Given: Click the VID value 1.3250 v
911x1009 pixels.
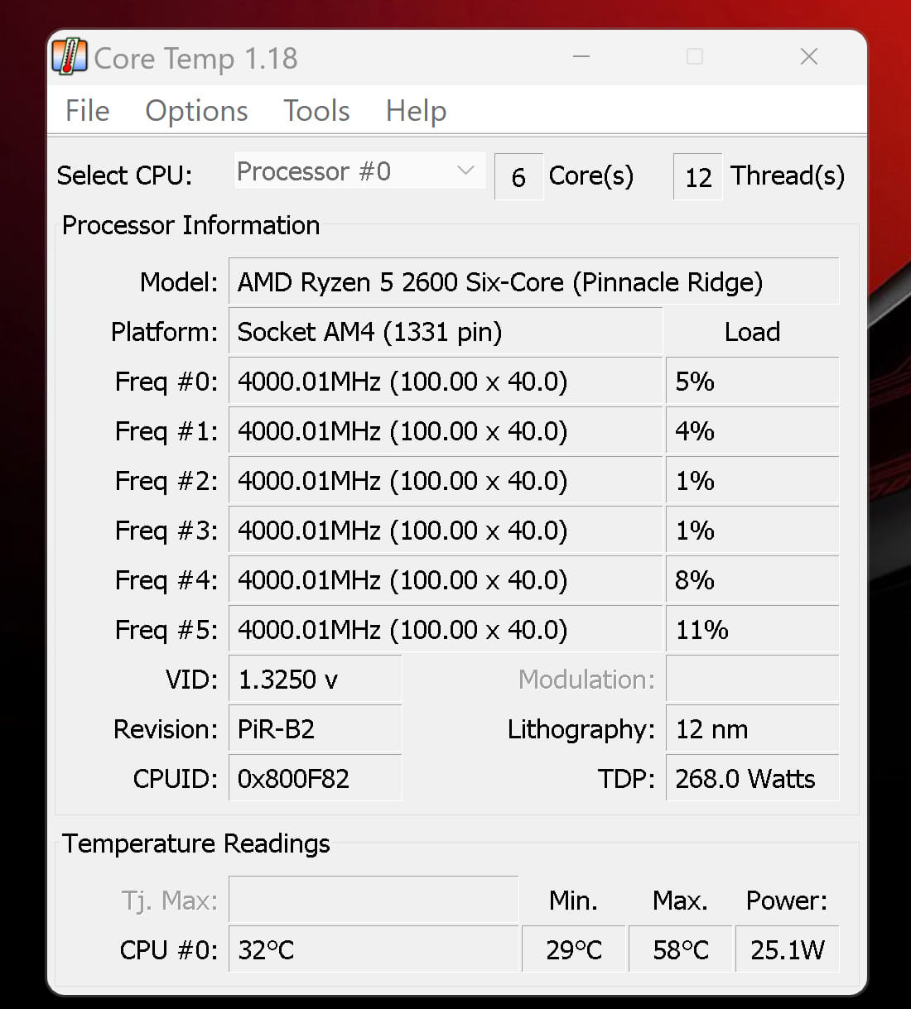Looking at the screenshot, I should 315,679.
